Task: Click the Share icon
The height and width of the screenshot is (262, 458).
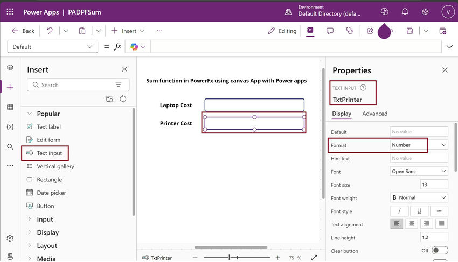Action: [370, 31]
